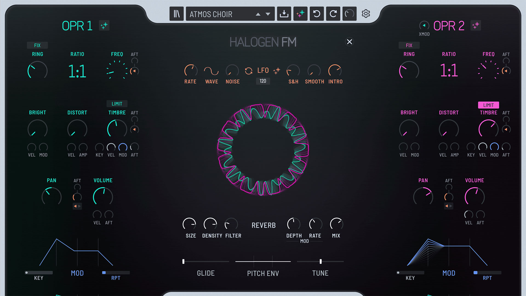Toggle OPR 1 FREQ aftertouch arrow knob
526x296 pixels.
tap(134, 71)
